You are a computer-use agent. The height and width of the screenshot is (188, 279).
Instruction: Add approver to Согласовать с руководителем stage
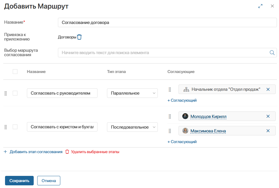[182, 101]
